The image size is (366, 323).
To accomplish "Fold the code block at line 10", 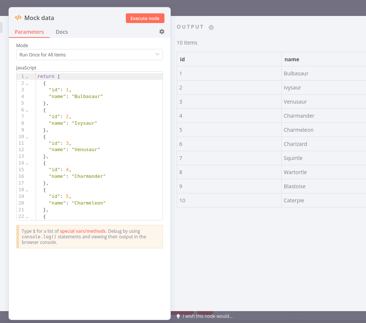I will pos(27,137).
